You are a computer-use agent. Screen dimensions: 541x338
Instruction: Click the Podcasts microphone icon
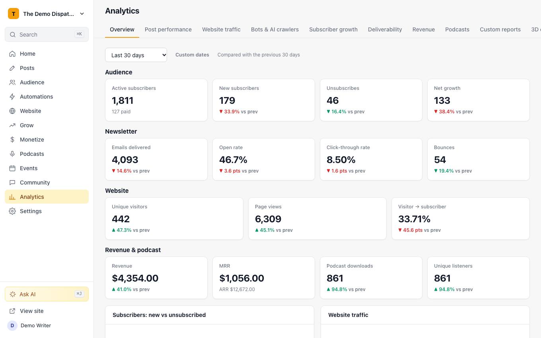pyautogui.click(x=12, y=154)
